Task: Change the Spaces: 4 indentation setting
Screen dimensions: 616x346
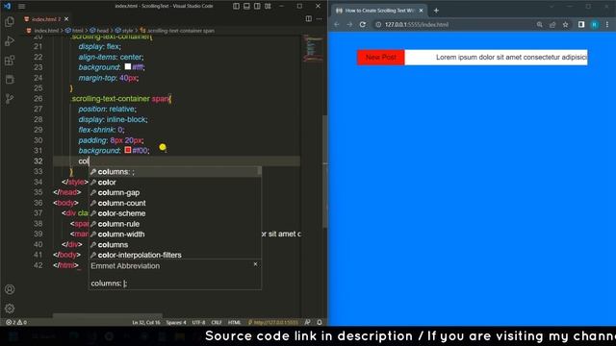Action: (x=176, y=323)
